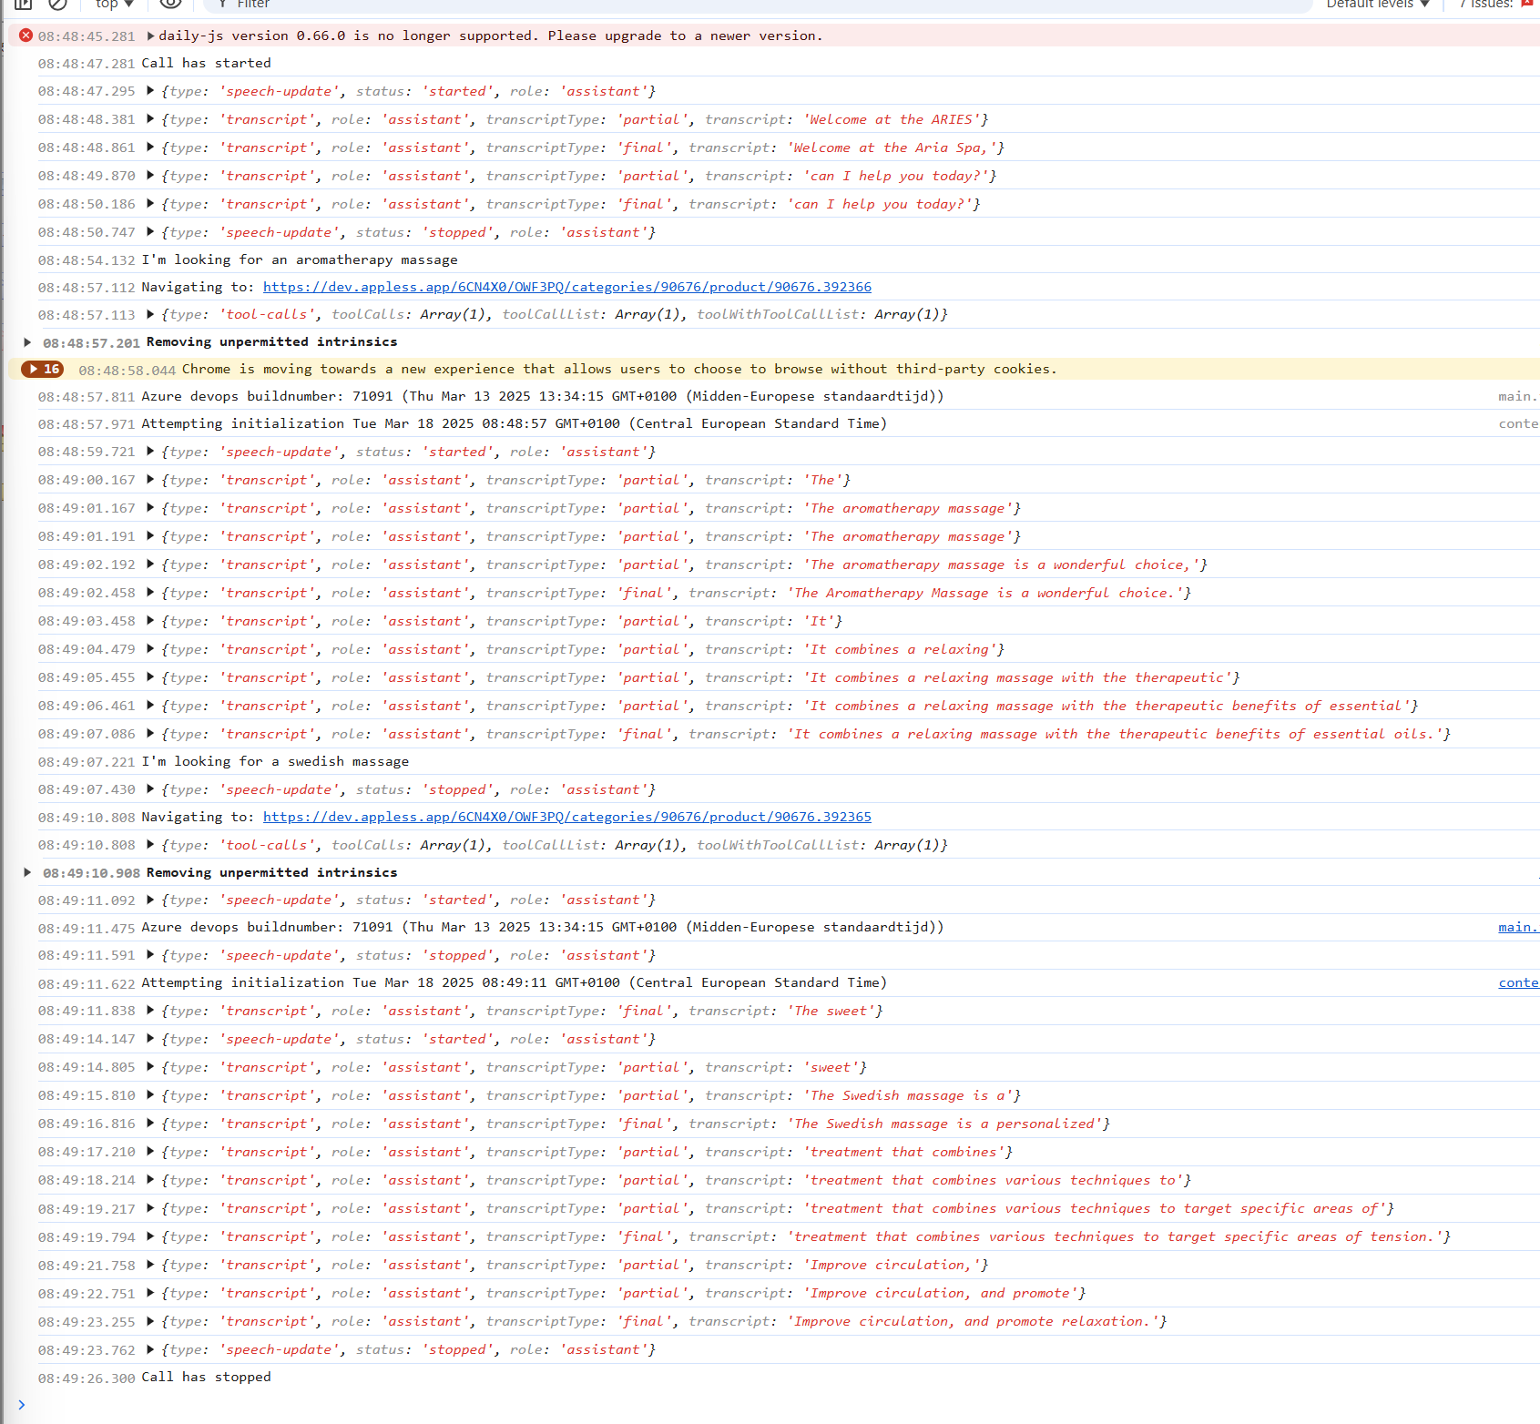Expand the 'Welcome at the ARIES' partial transcript
Viewport: 1540px width, 1424px height.
(x=150, y=119)
